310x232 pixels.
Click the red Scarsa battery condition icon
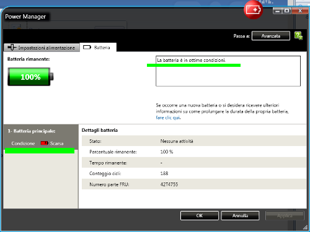point(44,143)
